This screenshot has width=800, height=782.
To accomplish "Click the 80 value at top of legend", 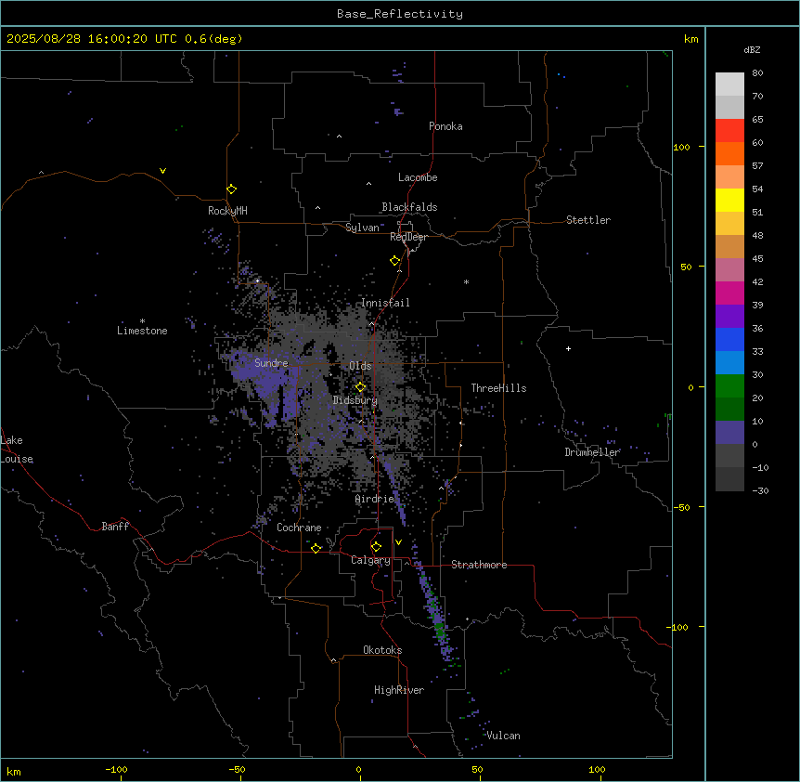I will (757, 73).
